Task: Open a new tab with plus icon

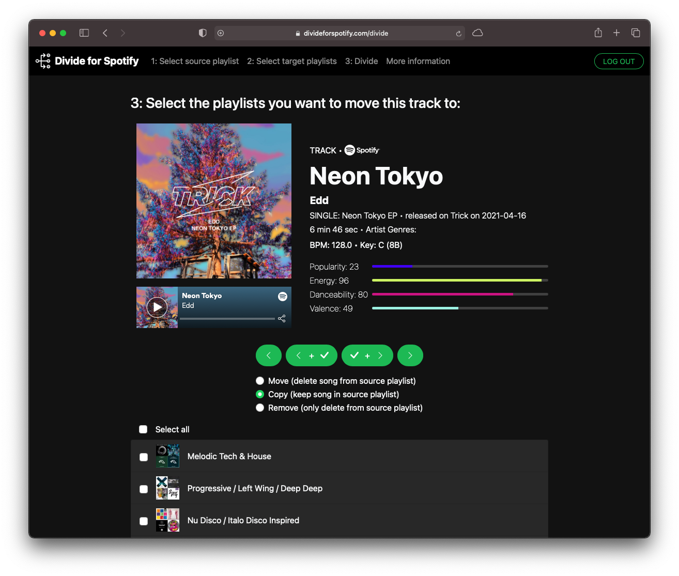Action: [616, 33]
